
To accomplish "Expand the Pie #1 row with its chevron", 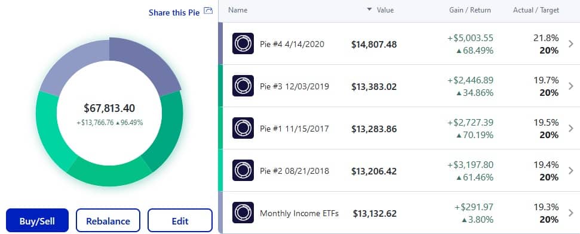I will tap(571, 128).
